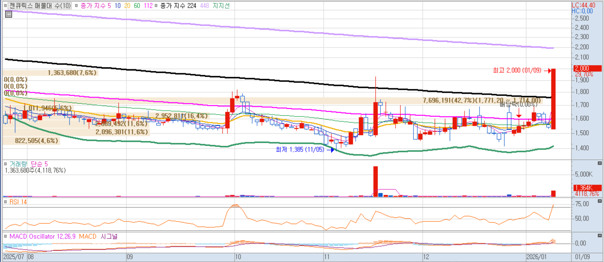
Task: Click the 지지선 support line legend
Action: click(x=221, y=6)
